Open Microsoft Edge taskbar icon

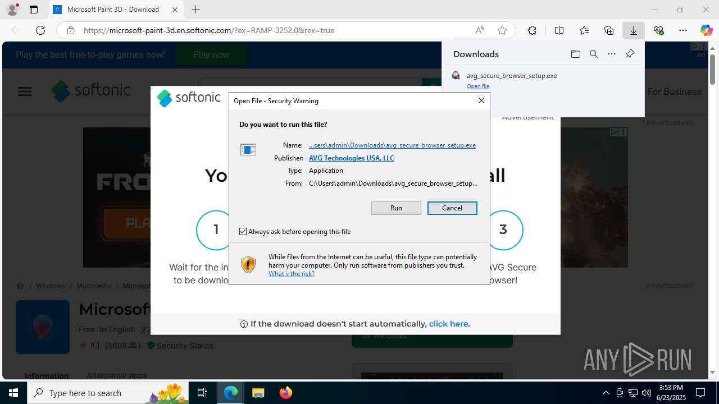pyautogui.click(x=231, y=393)
